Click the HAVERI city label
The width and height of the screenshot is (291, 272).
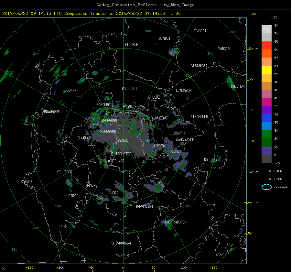tap(112, 193)
